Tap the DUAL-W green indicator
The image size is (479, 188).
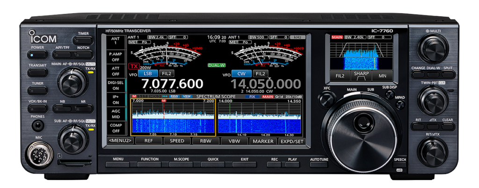click(216, 65)
